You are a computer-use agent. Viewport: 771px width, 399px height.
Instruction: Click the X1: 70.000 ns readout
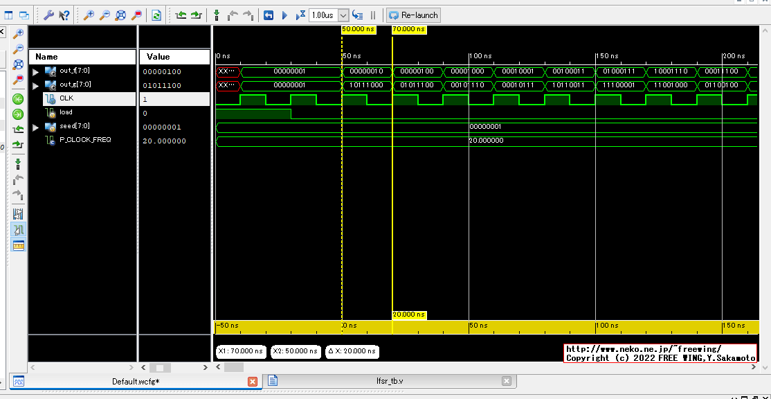click(241, 351)
